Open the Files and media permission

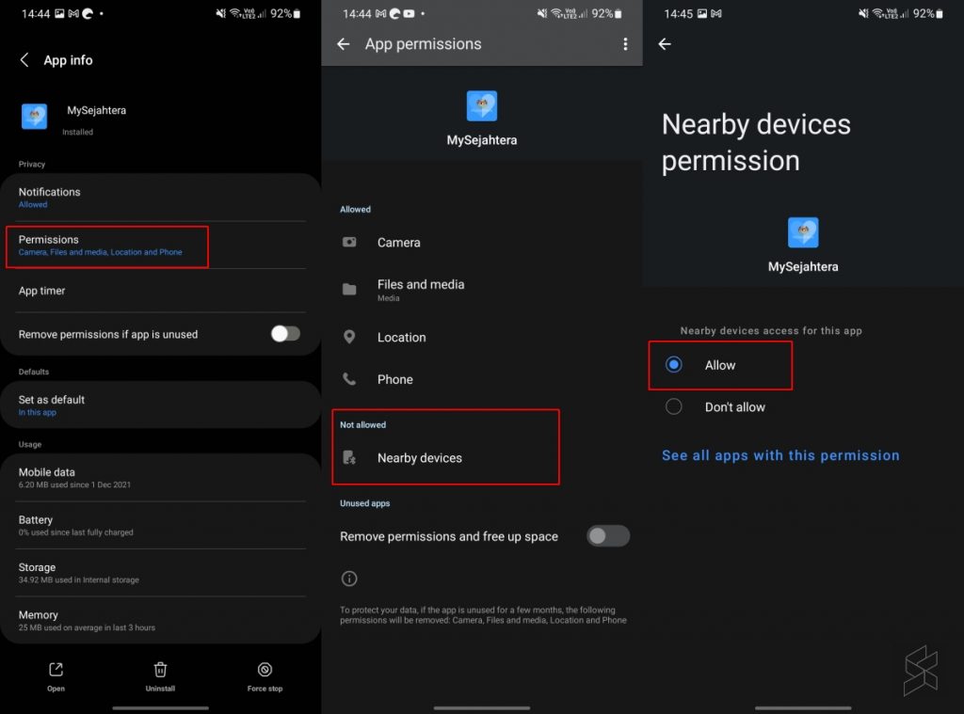coord(481,290)
